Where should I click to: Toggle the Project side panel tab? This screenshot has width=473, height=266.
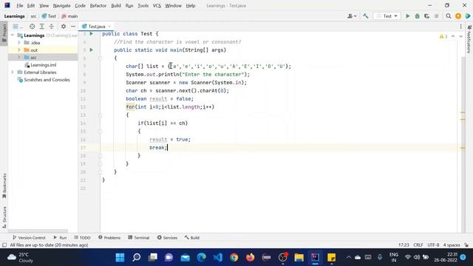click(4, 33)
